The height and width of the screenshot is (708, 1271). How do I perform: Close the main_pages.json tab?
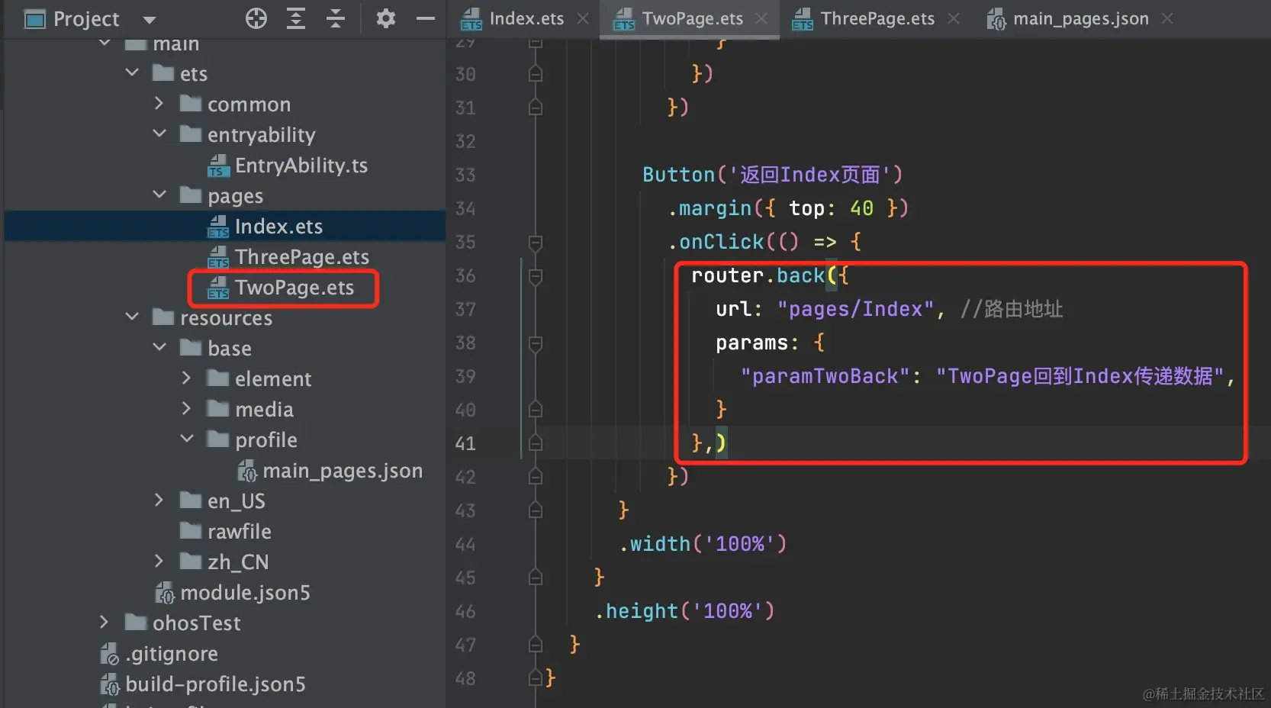1167,18
